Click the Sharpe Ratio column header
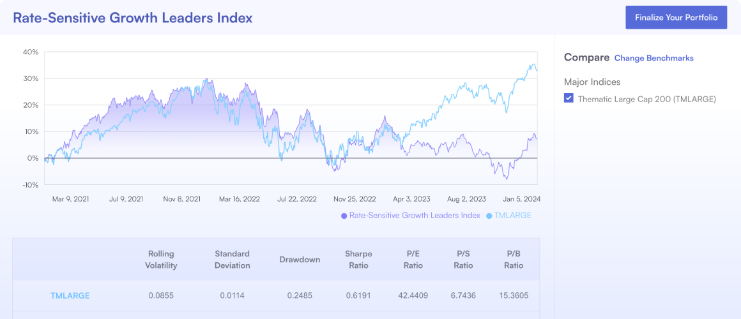741x319 pixels. (x=358, y=260)
